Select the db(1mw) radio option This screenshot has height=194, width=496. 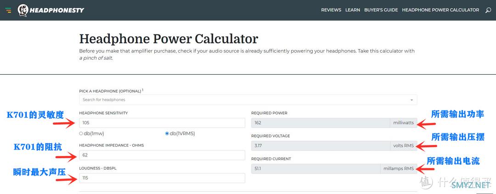click(x=81, y=133)
